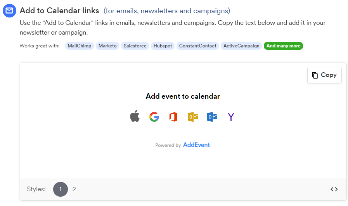Click the ActiveCampaign tag
The image size is (348, 206).
point(241,46)
